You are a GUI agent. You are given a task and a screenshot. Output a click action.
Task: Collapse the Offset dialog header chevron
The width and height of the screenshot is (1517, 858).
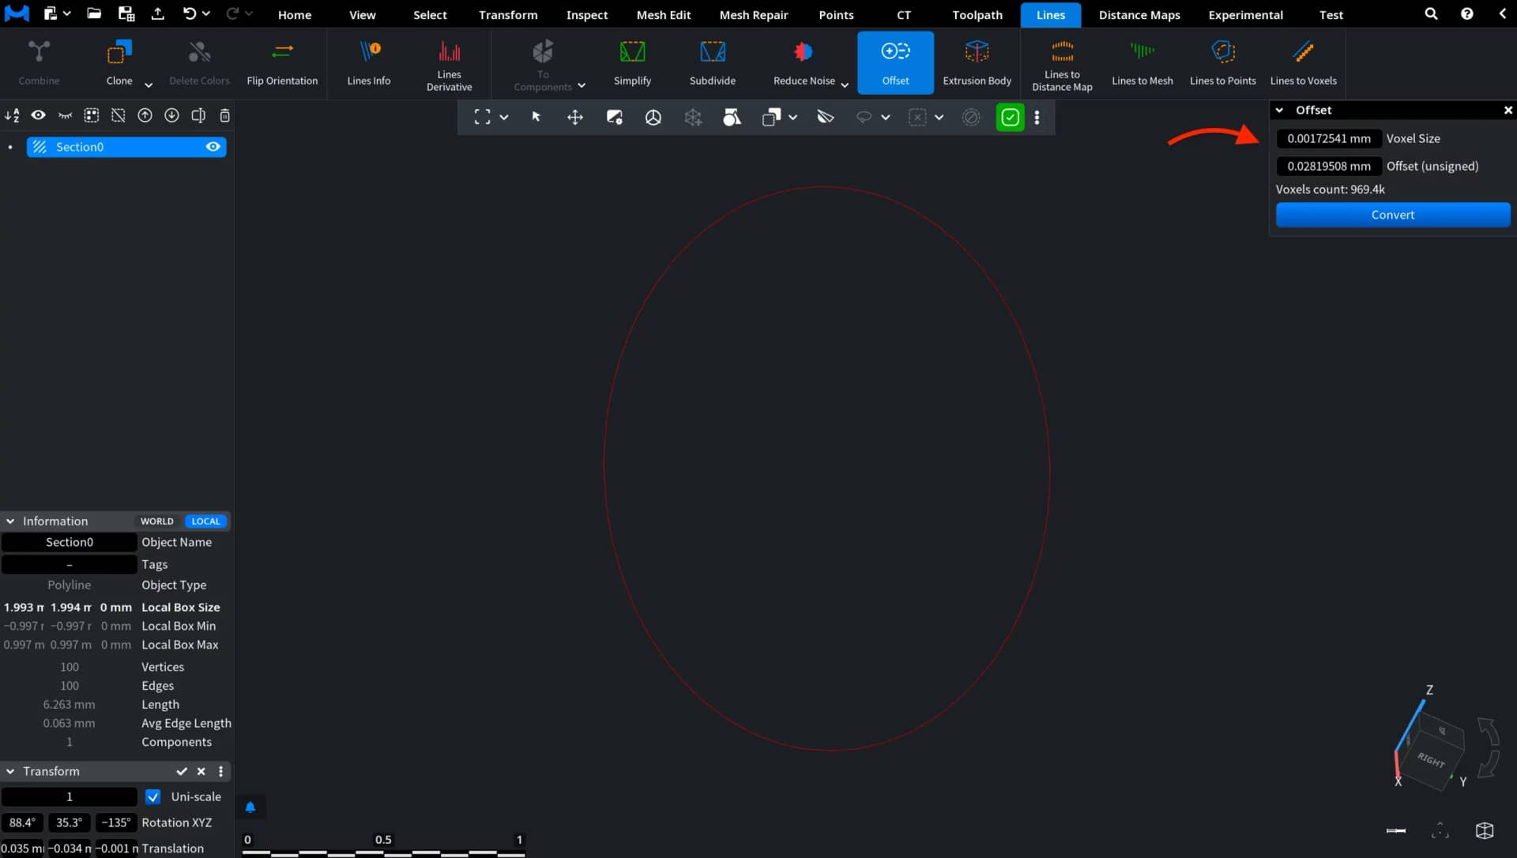click(1279, 110)
